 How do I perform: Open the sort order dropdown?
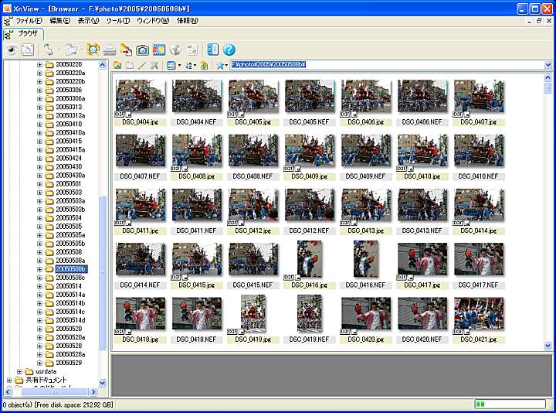coord(190,65)
